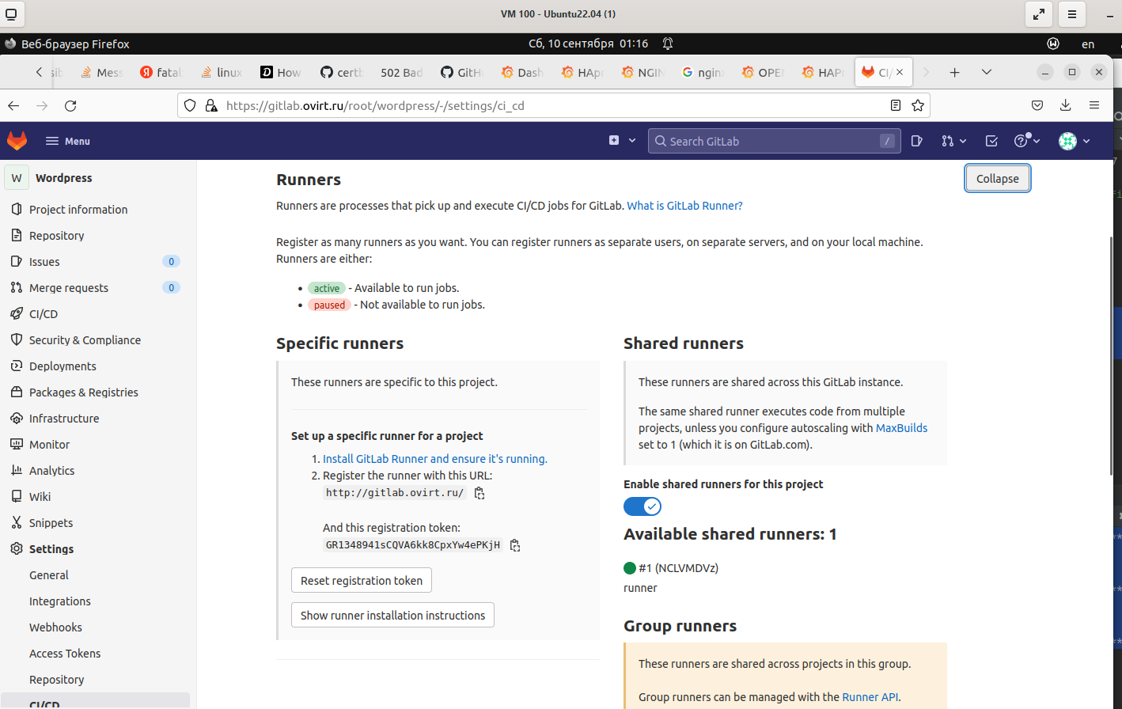
Task: Click the Security & Compliance shield icon
Action: point(16,339)
